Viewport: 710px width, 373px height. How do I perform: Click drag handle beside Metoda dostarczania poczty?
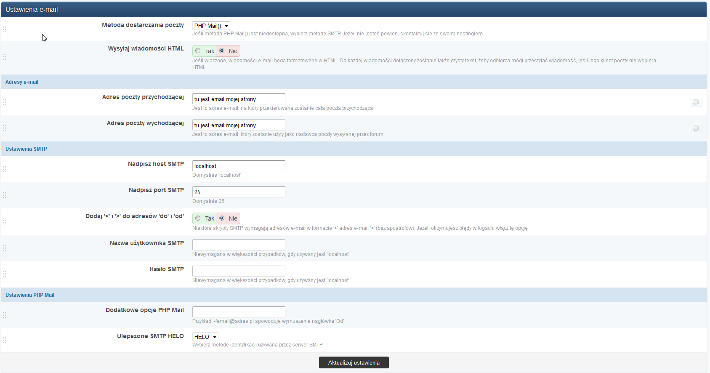5,29
